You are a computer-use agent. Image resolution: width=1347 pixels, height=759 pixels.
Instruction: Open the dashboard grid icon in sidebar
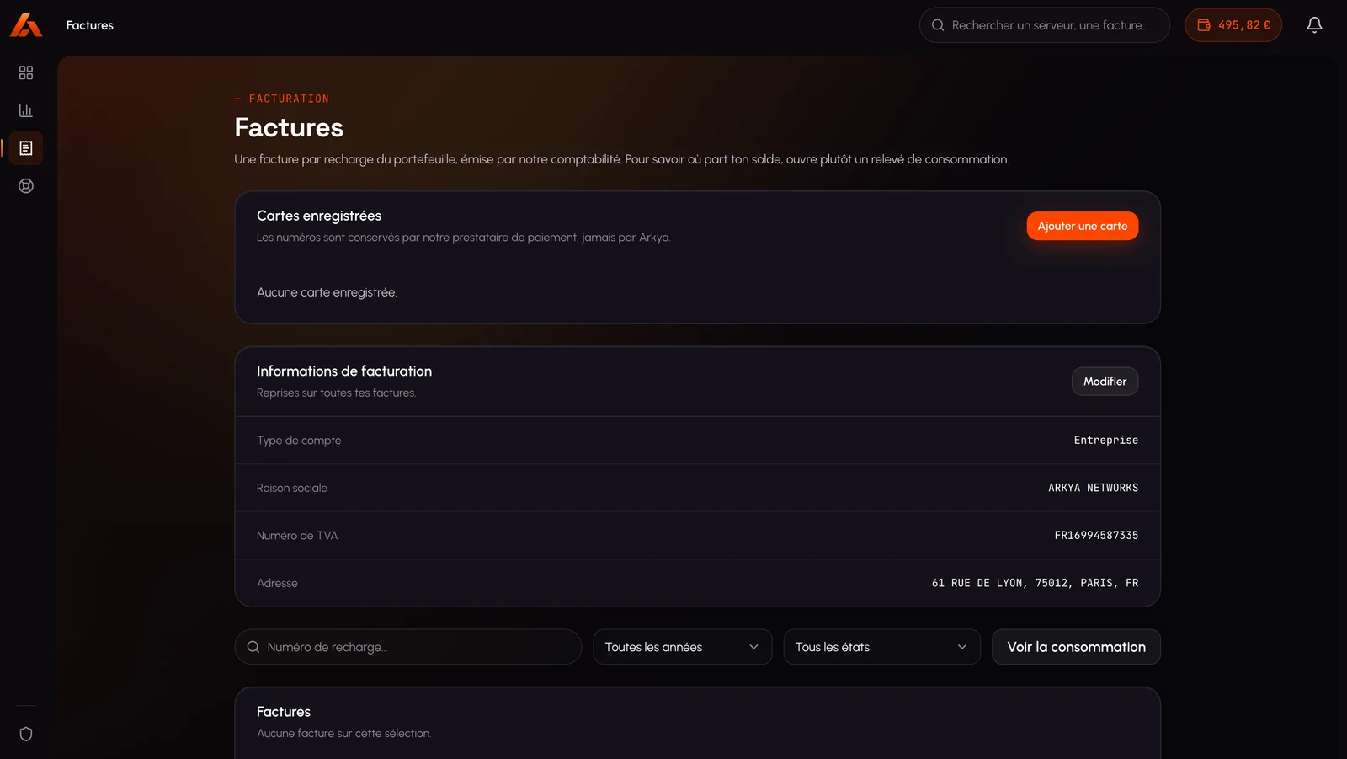pos(26,73)
